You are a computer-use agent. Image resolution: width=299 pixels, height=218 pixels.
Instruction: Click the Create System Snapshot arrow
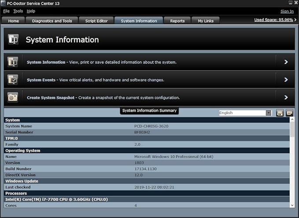(286, 97)
